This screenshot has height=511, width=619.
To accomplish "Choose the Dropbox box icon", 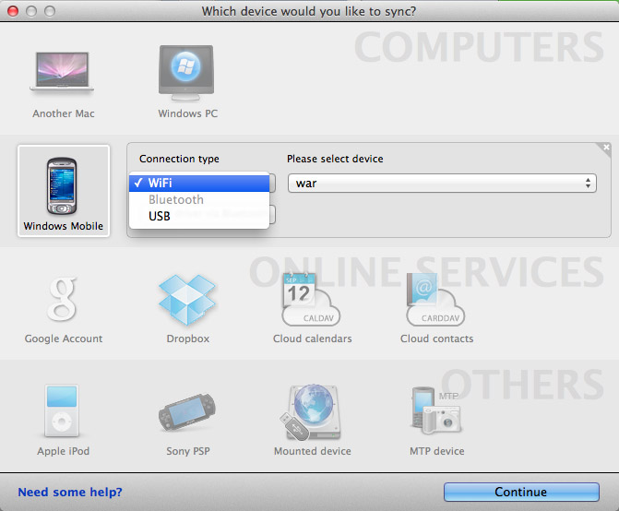I will [x=186, y=300].
